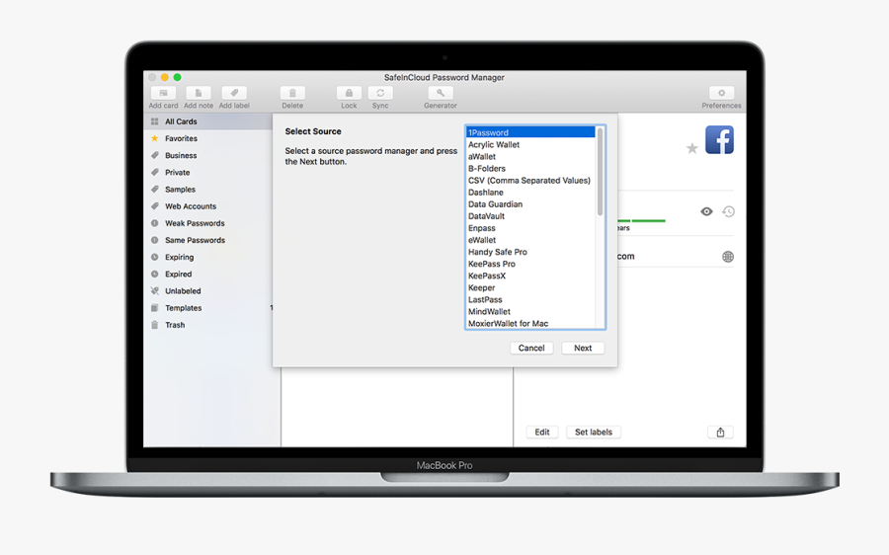Select B-Folders in source list
Screen dimensions: 889x555
pos(530,168)
